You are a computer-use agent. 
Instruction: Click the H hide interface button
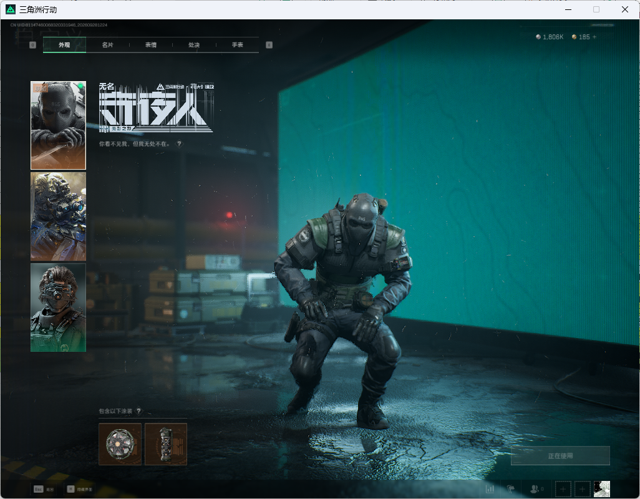click(80, 489)
